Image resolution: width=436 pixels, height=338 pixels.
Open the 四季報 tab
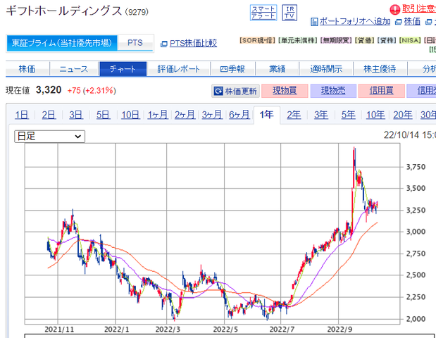[x=232, y=69]
